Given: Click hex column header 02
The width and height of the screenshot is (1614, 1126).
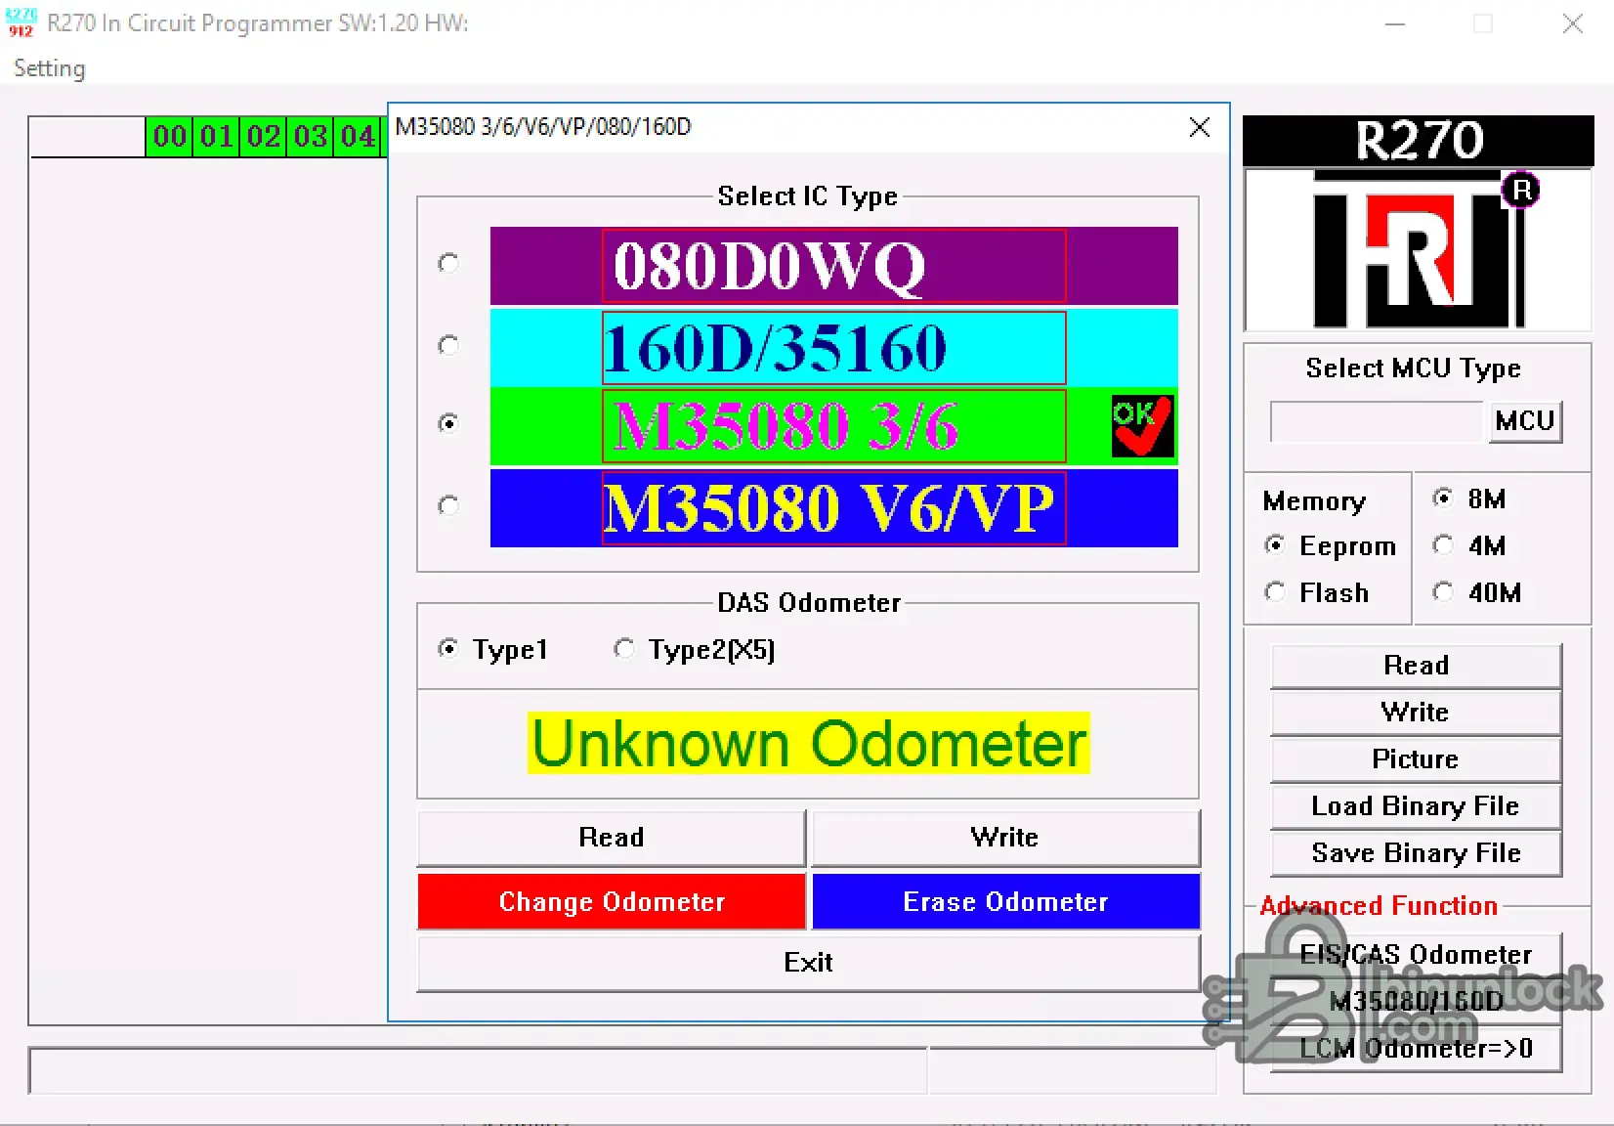Looking at the screenshot, I should click(x=264, y=136).
